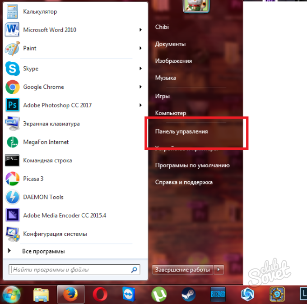
Task: Launch uTorrent from the taskbar
Action: coord(158,295)
